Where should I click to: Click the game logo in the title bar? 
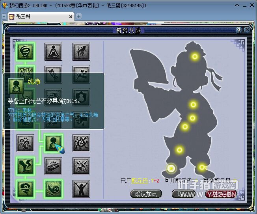click(5, 6)
